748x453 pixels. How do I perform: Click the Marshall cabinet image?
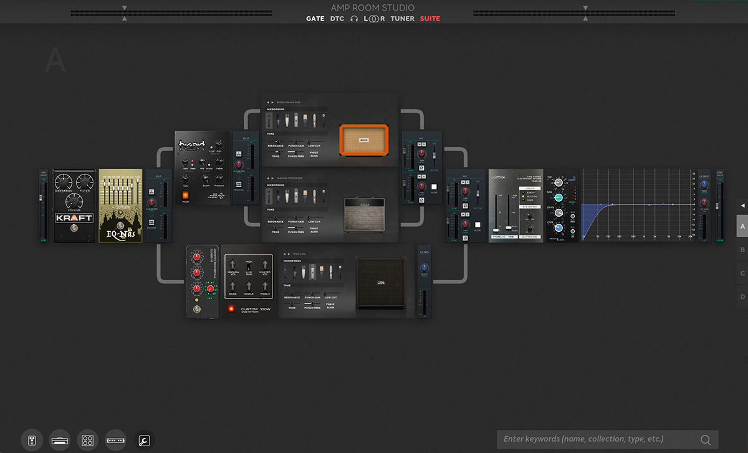(365, 216)
